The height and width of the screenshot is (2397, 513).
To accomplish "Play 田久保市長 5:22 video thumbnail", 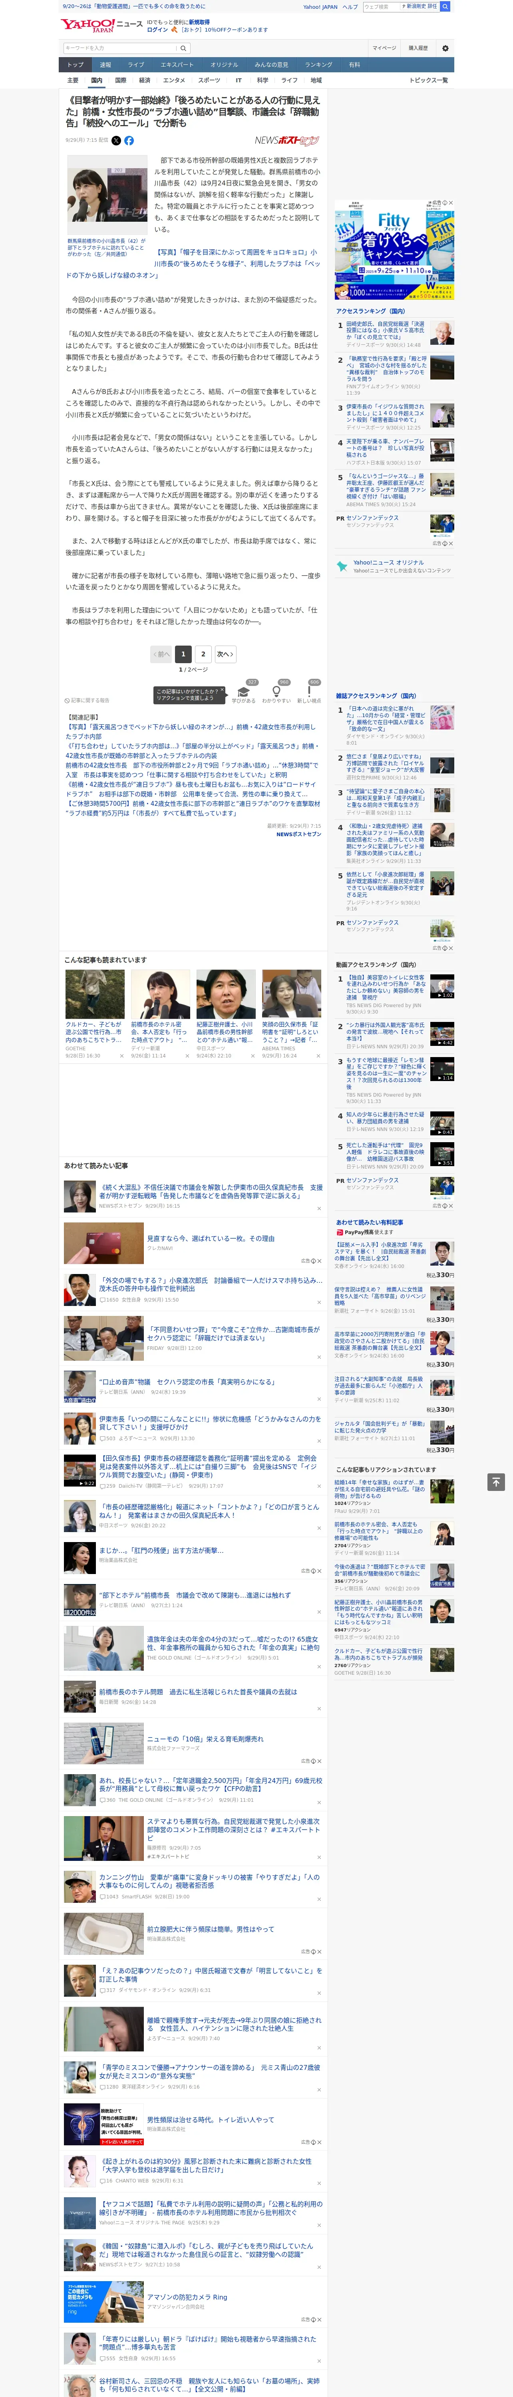I will coord(79,1471).
